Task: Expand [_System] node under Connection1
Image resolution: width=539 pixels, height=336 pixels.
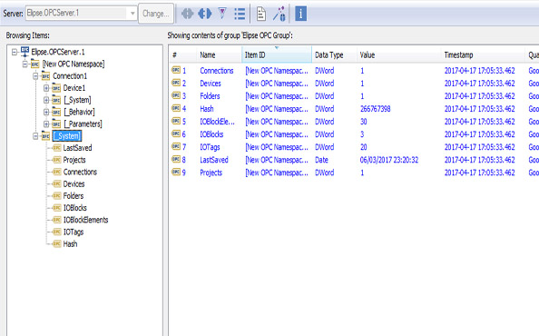Action: coord(46,100)
